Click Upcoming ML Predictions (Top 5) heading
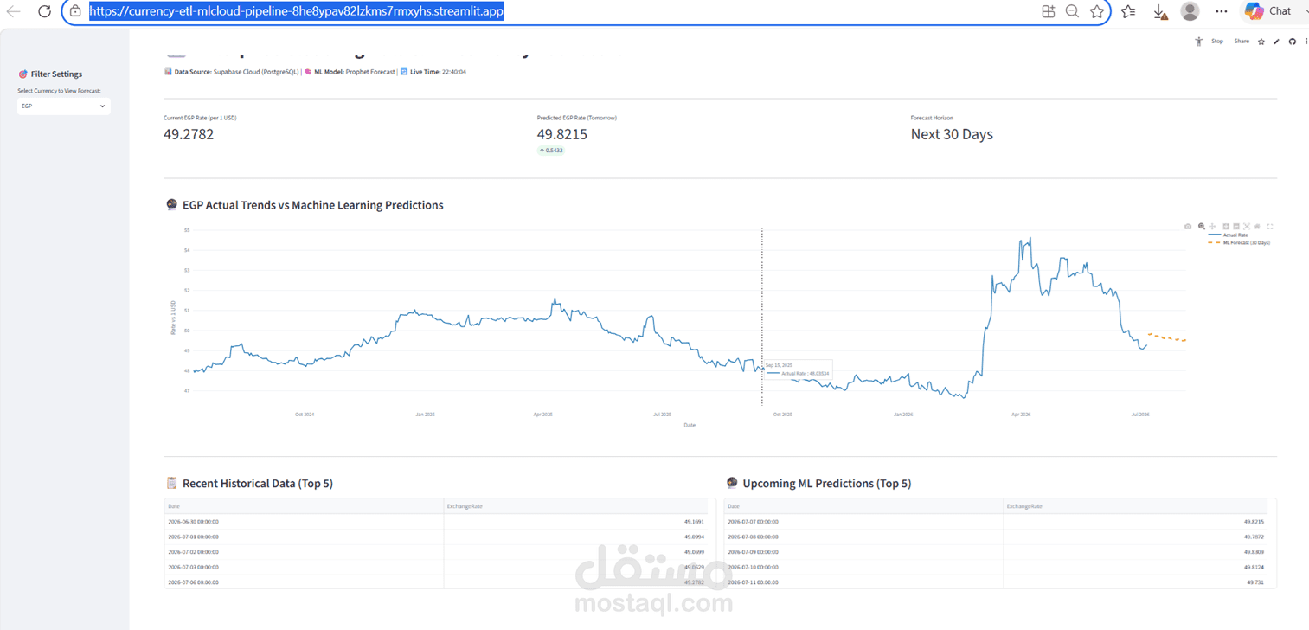 point(826,484)
